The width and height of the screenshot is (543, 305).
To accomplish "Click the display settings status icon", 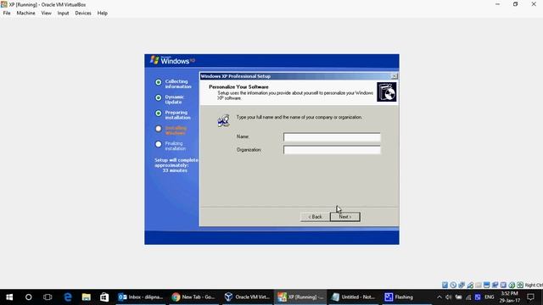I will (486, 285).
